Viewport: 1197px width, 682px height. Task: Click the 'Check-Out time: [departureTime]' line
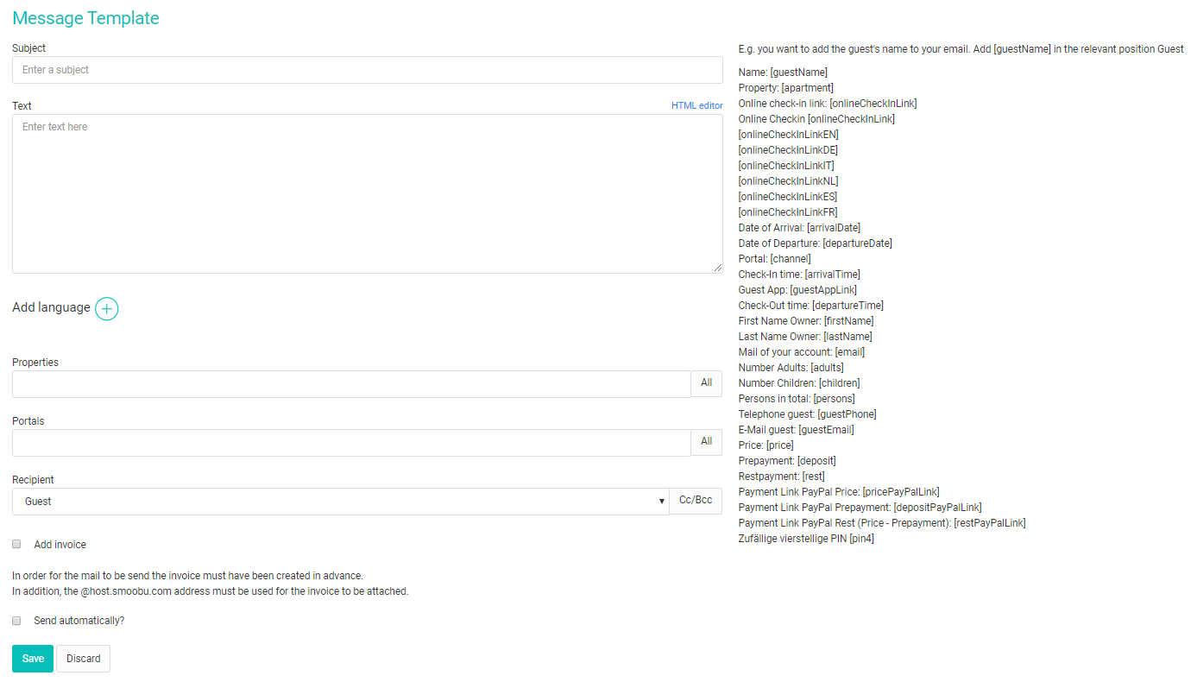811,306
